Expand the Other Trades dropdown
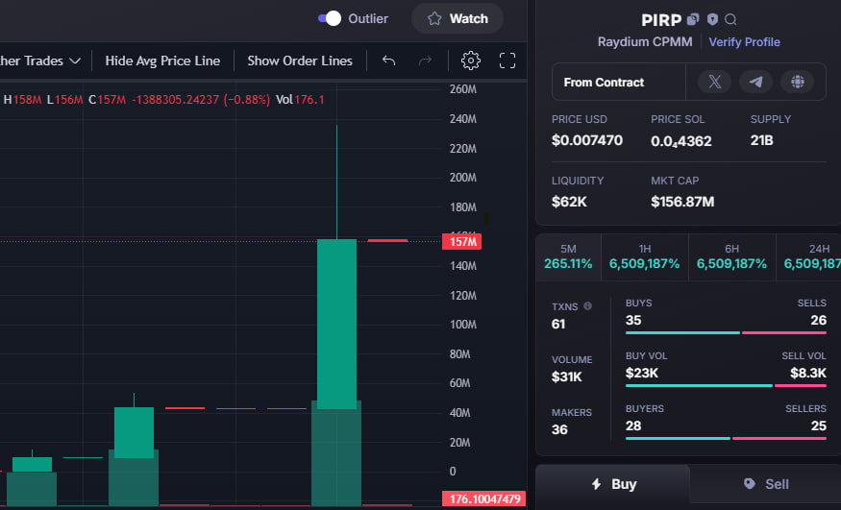This screenshot has height=510, width=841. 40,61
